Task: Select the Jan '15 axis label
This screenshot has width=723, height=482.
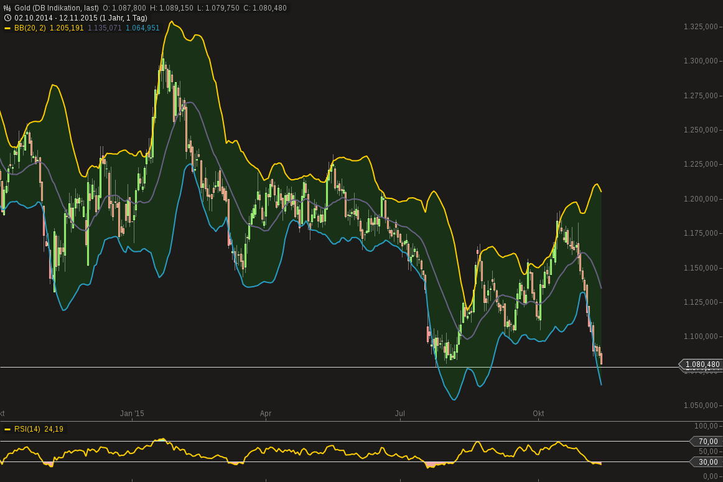Action: pyautogui.click(x=131, y=413)
